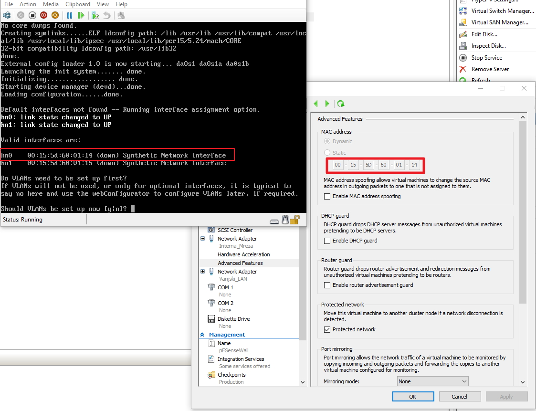The width and height of the screenshot is (536, 411).
Task: Click the Virtual Switch Manager icon
Action: (x=463, y=11)
